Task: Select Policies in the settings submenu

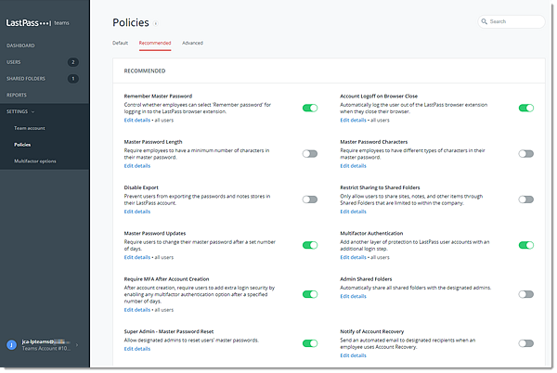Action: [22, 145]
